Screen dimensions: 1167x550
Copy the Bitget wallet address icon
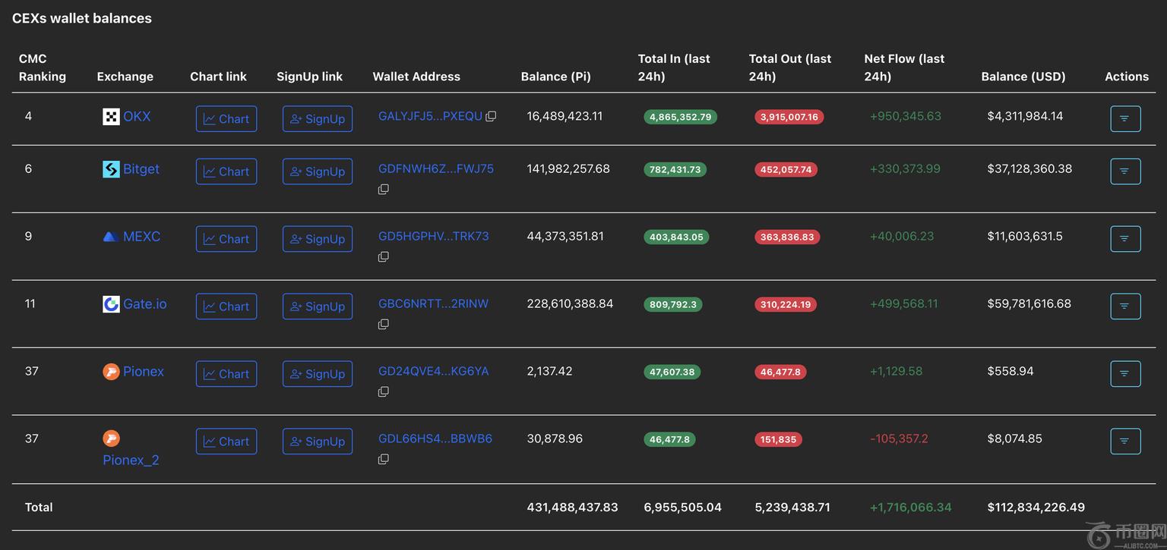(x=384, y=189)
